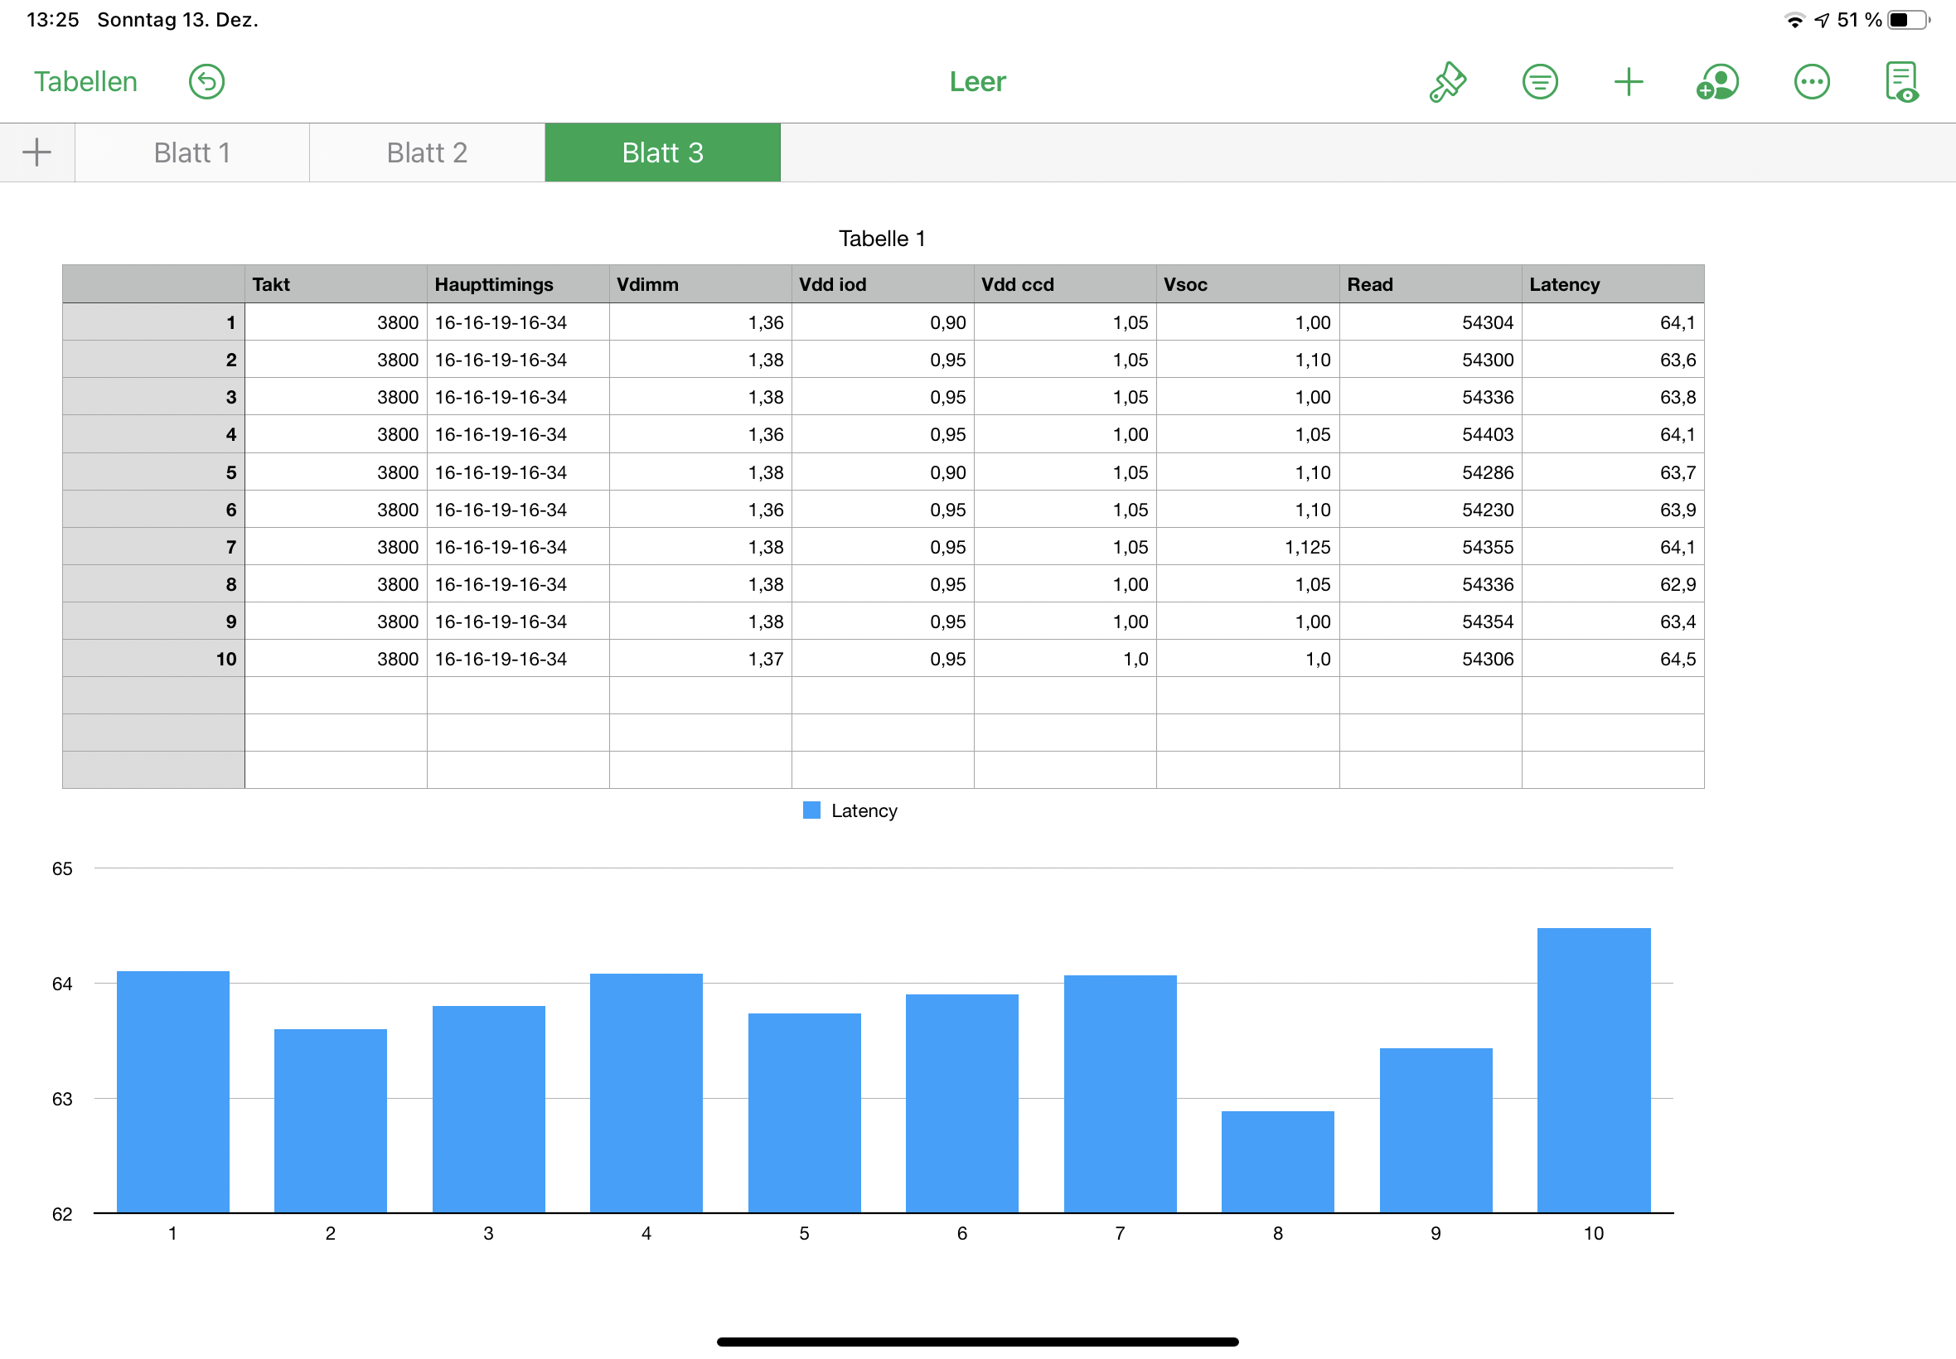
Task: Open the Format paintbrush panel
Action: [1447, 82]
